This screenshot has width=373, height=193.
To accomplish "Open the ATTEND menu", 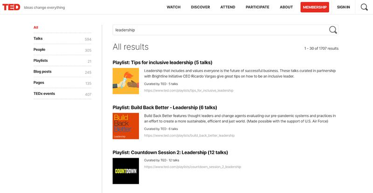I will click(228, 7).
